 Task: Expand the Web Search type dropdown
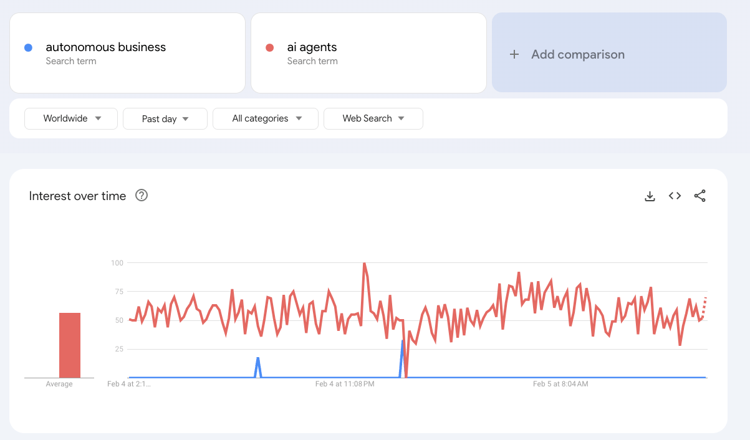tap(373, 118)
